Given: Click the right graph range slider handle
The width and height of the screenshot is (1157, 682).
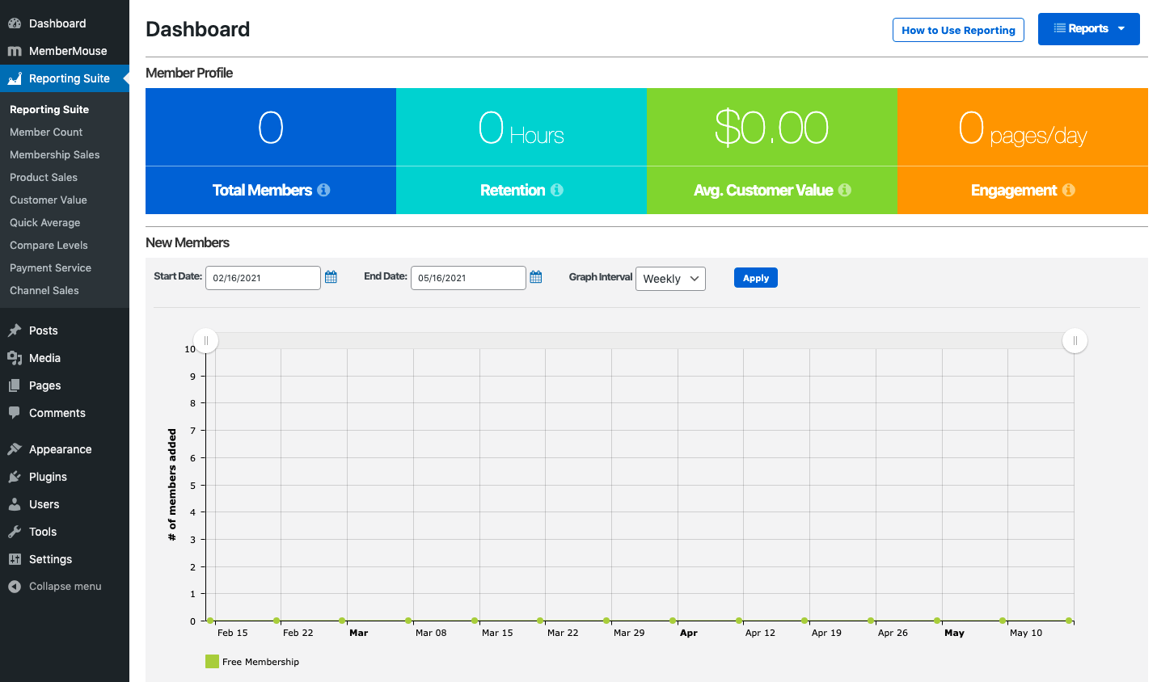Looking at the screenshot, I should (x=1075, y=340).
